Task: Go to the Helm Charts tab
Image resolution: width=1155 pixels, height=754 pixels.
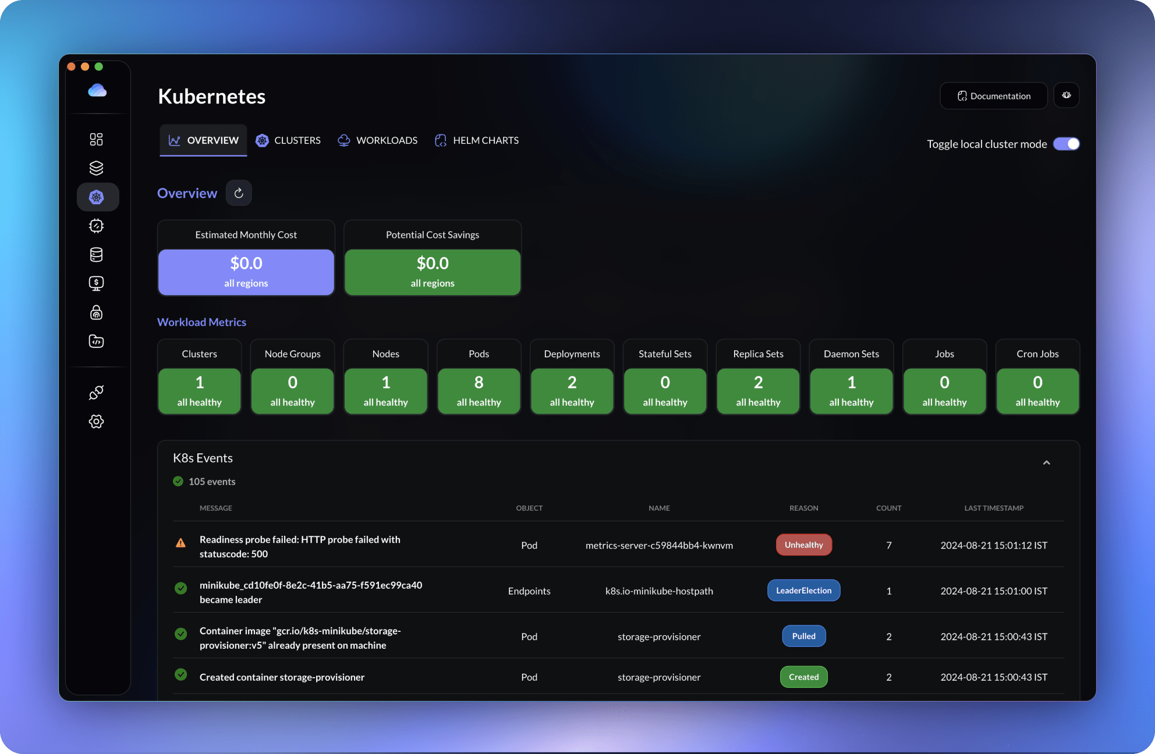Action: click(x=477, y=140)
